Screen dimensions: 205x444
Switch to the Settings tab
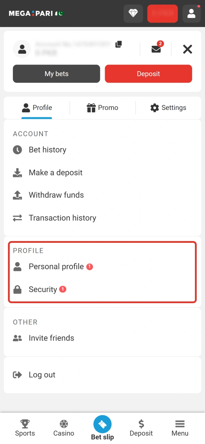(168, 108)
